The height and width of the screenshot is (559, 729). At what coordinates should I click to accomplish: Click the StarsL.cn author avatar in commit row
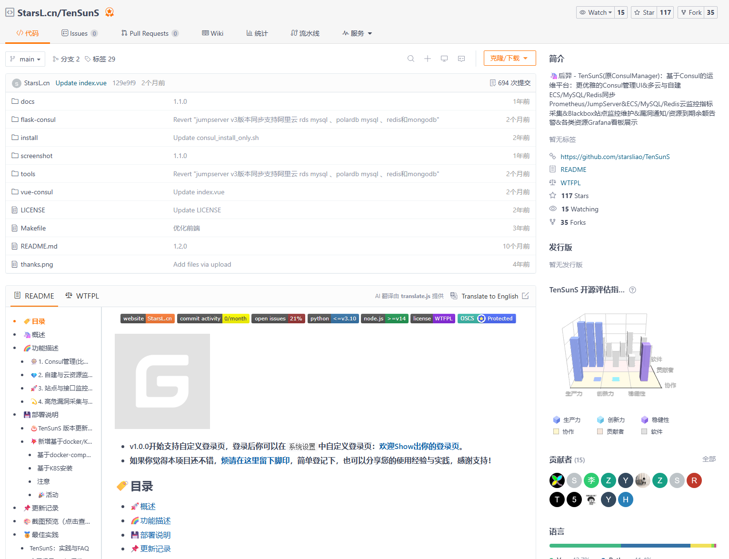(16, 83)
